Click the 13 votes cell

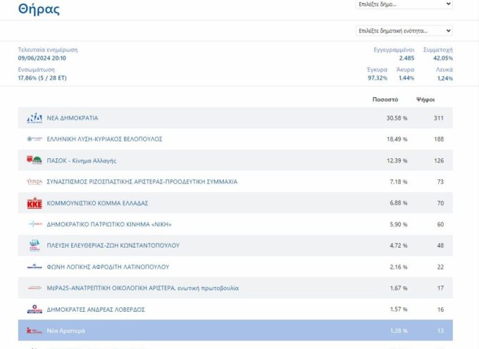pyautogui.click(x=440, y=331)
